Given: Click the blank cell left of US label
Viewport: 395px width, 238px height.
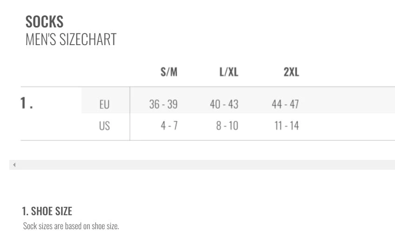Looking at the screenshot, I should pyautogui.click(x=51, y=126).
